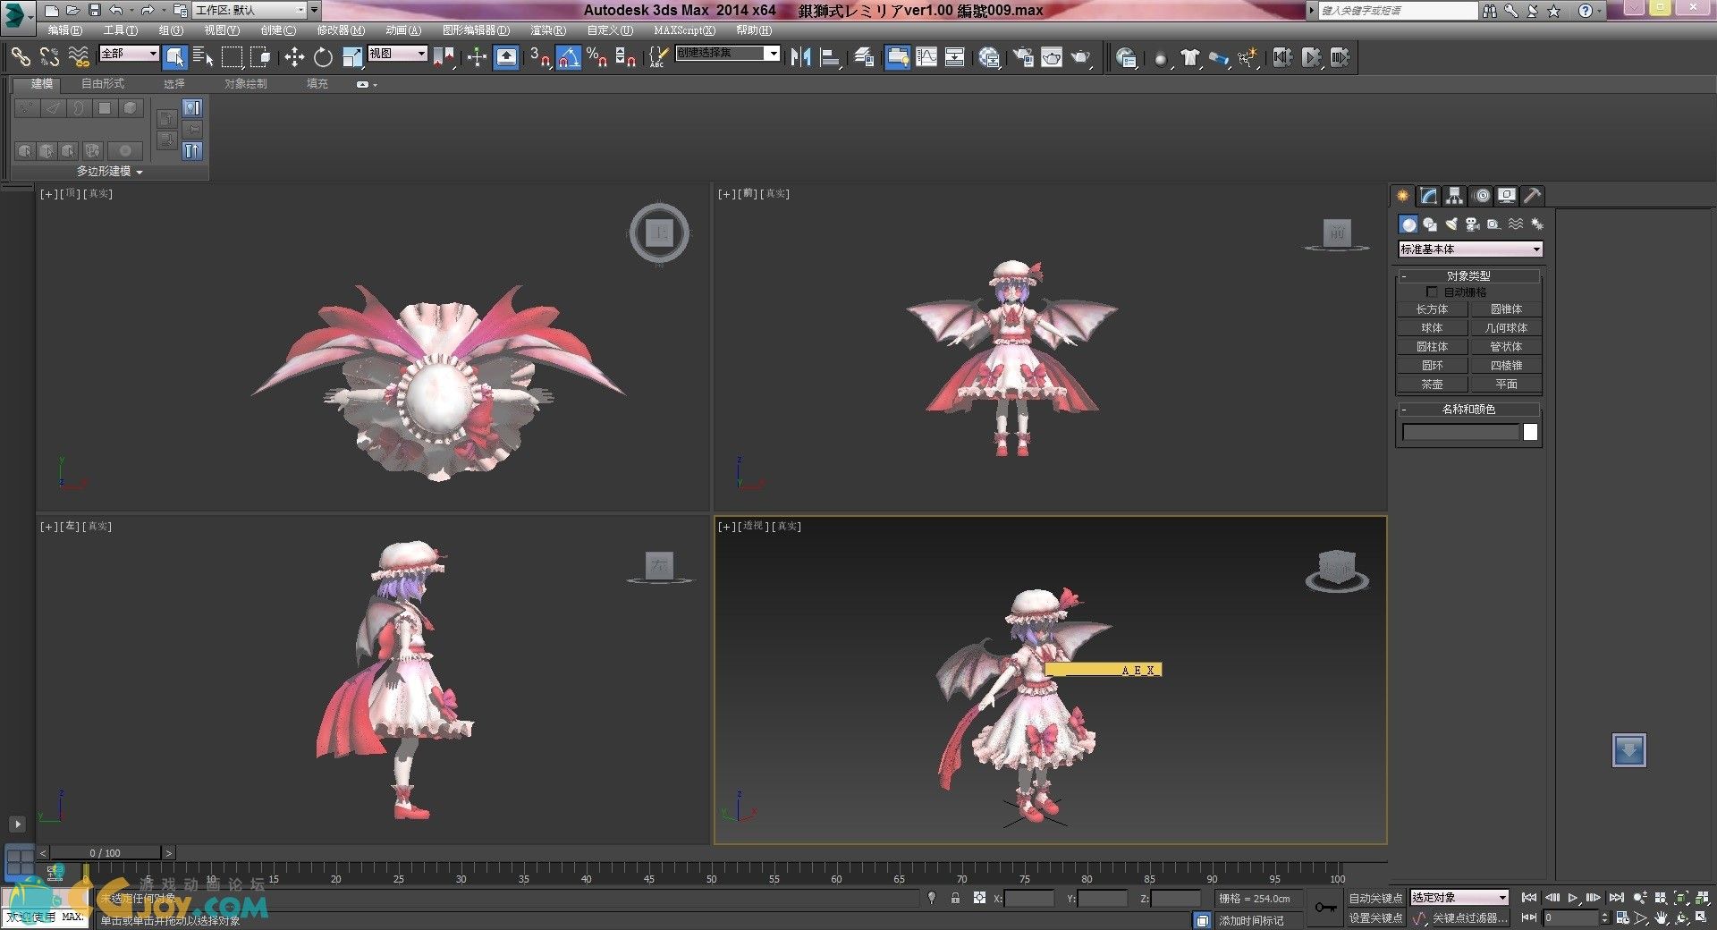
Task: Open Select by Name list icon
Action: point(203,57)
